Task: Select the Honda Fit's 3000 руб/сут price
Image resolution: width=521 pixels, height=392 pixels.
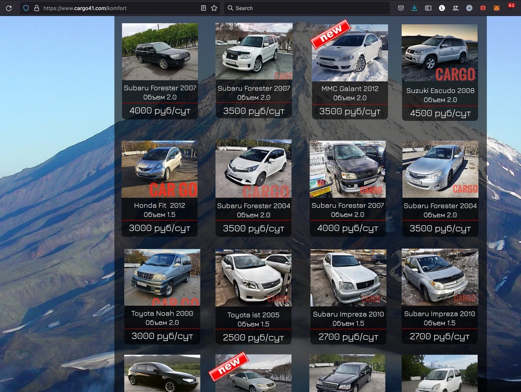Action: pyautogui.click(x=159, y=228)
